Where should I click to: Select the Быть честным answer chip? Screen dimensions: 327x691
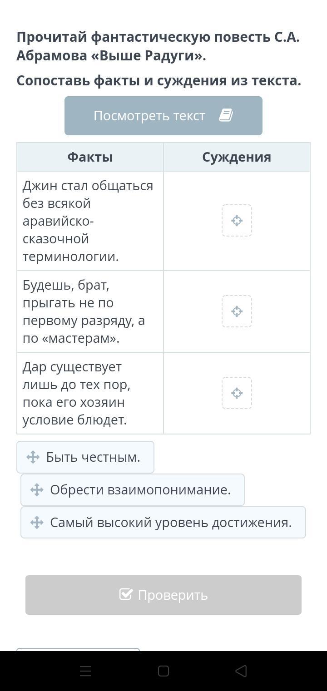pyautogui.click(x=85, y=457)
